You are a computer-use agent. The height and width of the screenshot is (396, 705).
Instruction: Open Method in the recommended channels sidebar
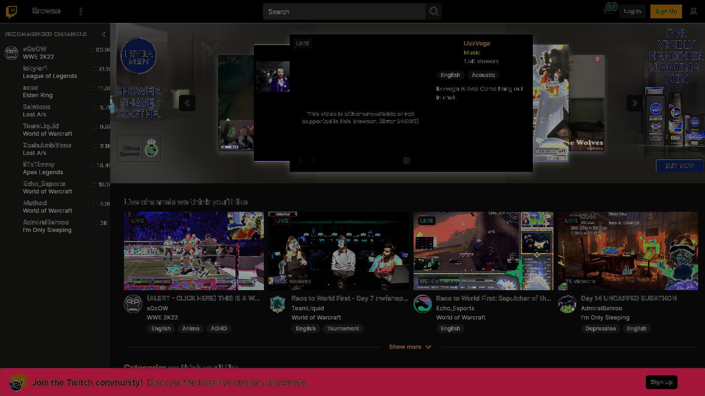click(55, 207)
